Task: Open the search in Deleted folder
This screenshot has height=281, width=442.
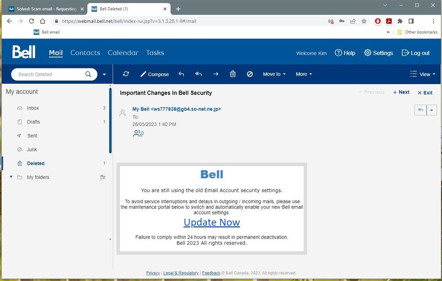Action: (88, 74)
